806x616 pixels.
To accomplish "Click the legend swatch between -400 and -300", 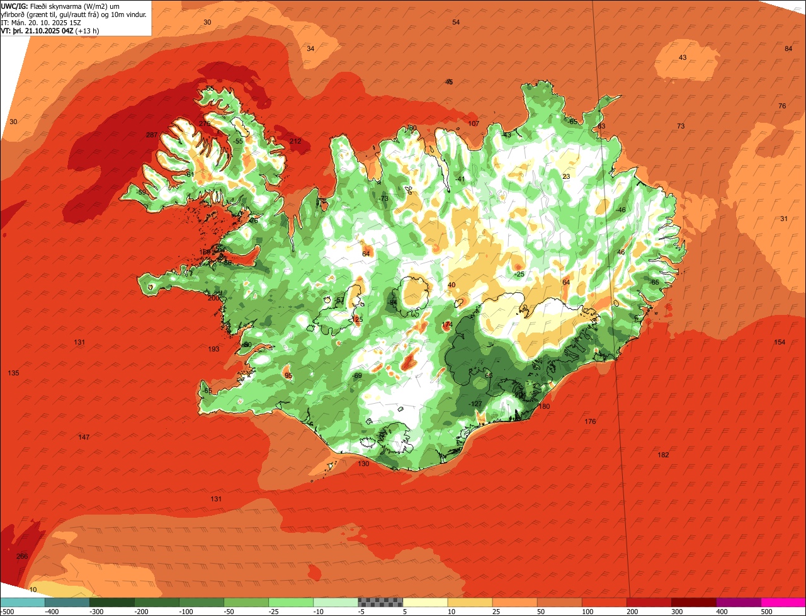I will point(67,602).
